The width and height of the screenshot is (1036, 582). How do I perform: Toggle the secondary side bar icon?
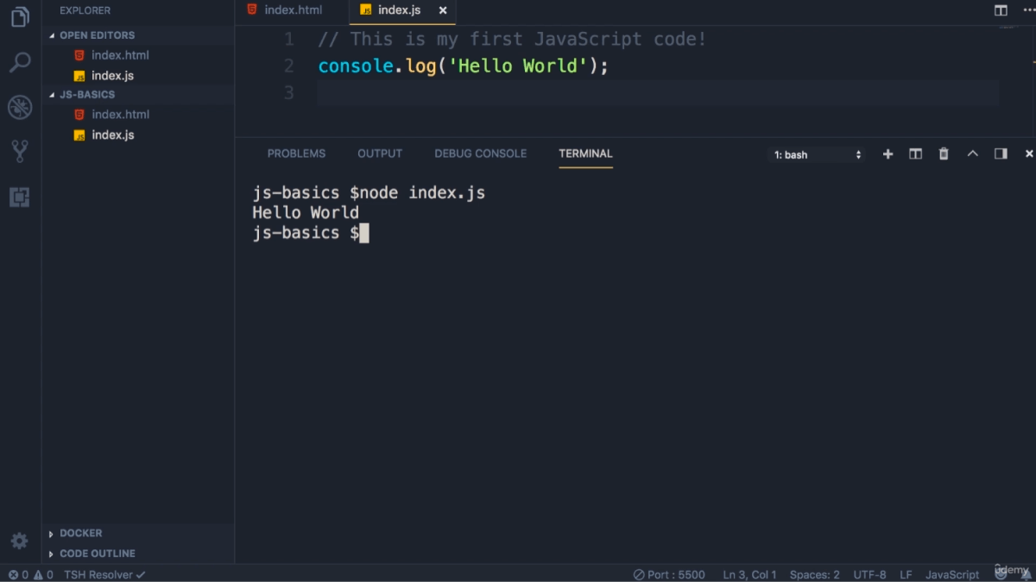1001,153
